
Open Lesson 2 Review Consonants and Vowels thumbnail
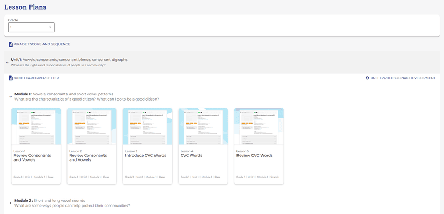92,126
